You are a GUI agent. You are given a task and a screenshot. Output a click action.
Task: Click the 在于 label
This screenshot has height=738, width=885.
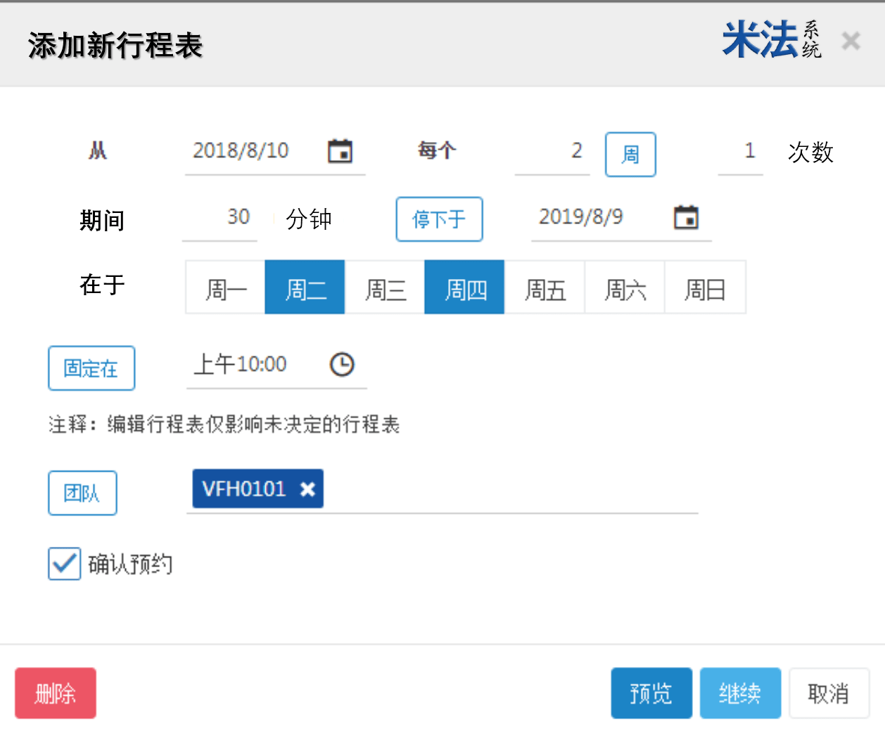(102, 285)
